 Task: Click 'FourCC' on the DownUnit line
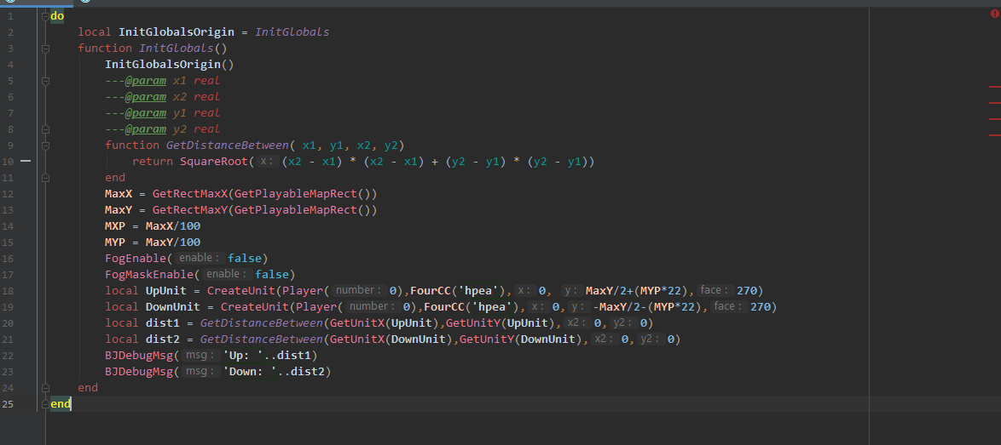tap(443, 307)
